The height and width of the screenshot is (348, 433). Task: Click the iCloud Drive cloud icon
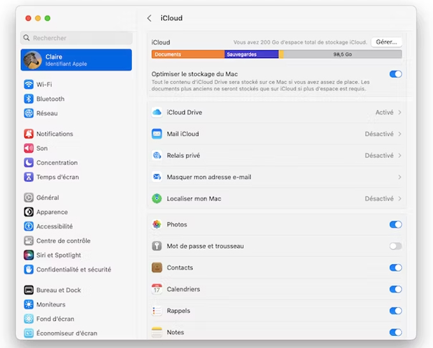(x=157, y=113)
